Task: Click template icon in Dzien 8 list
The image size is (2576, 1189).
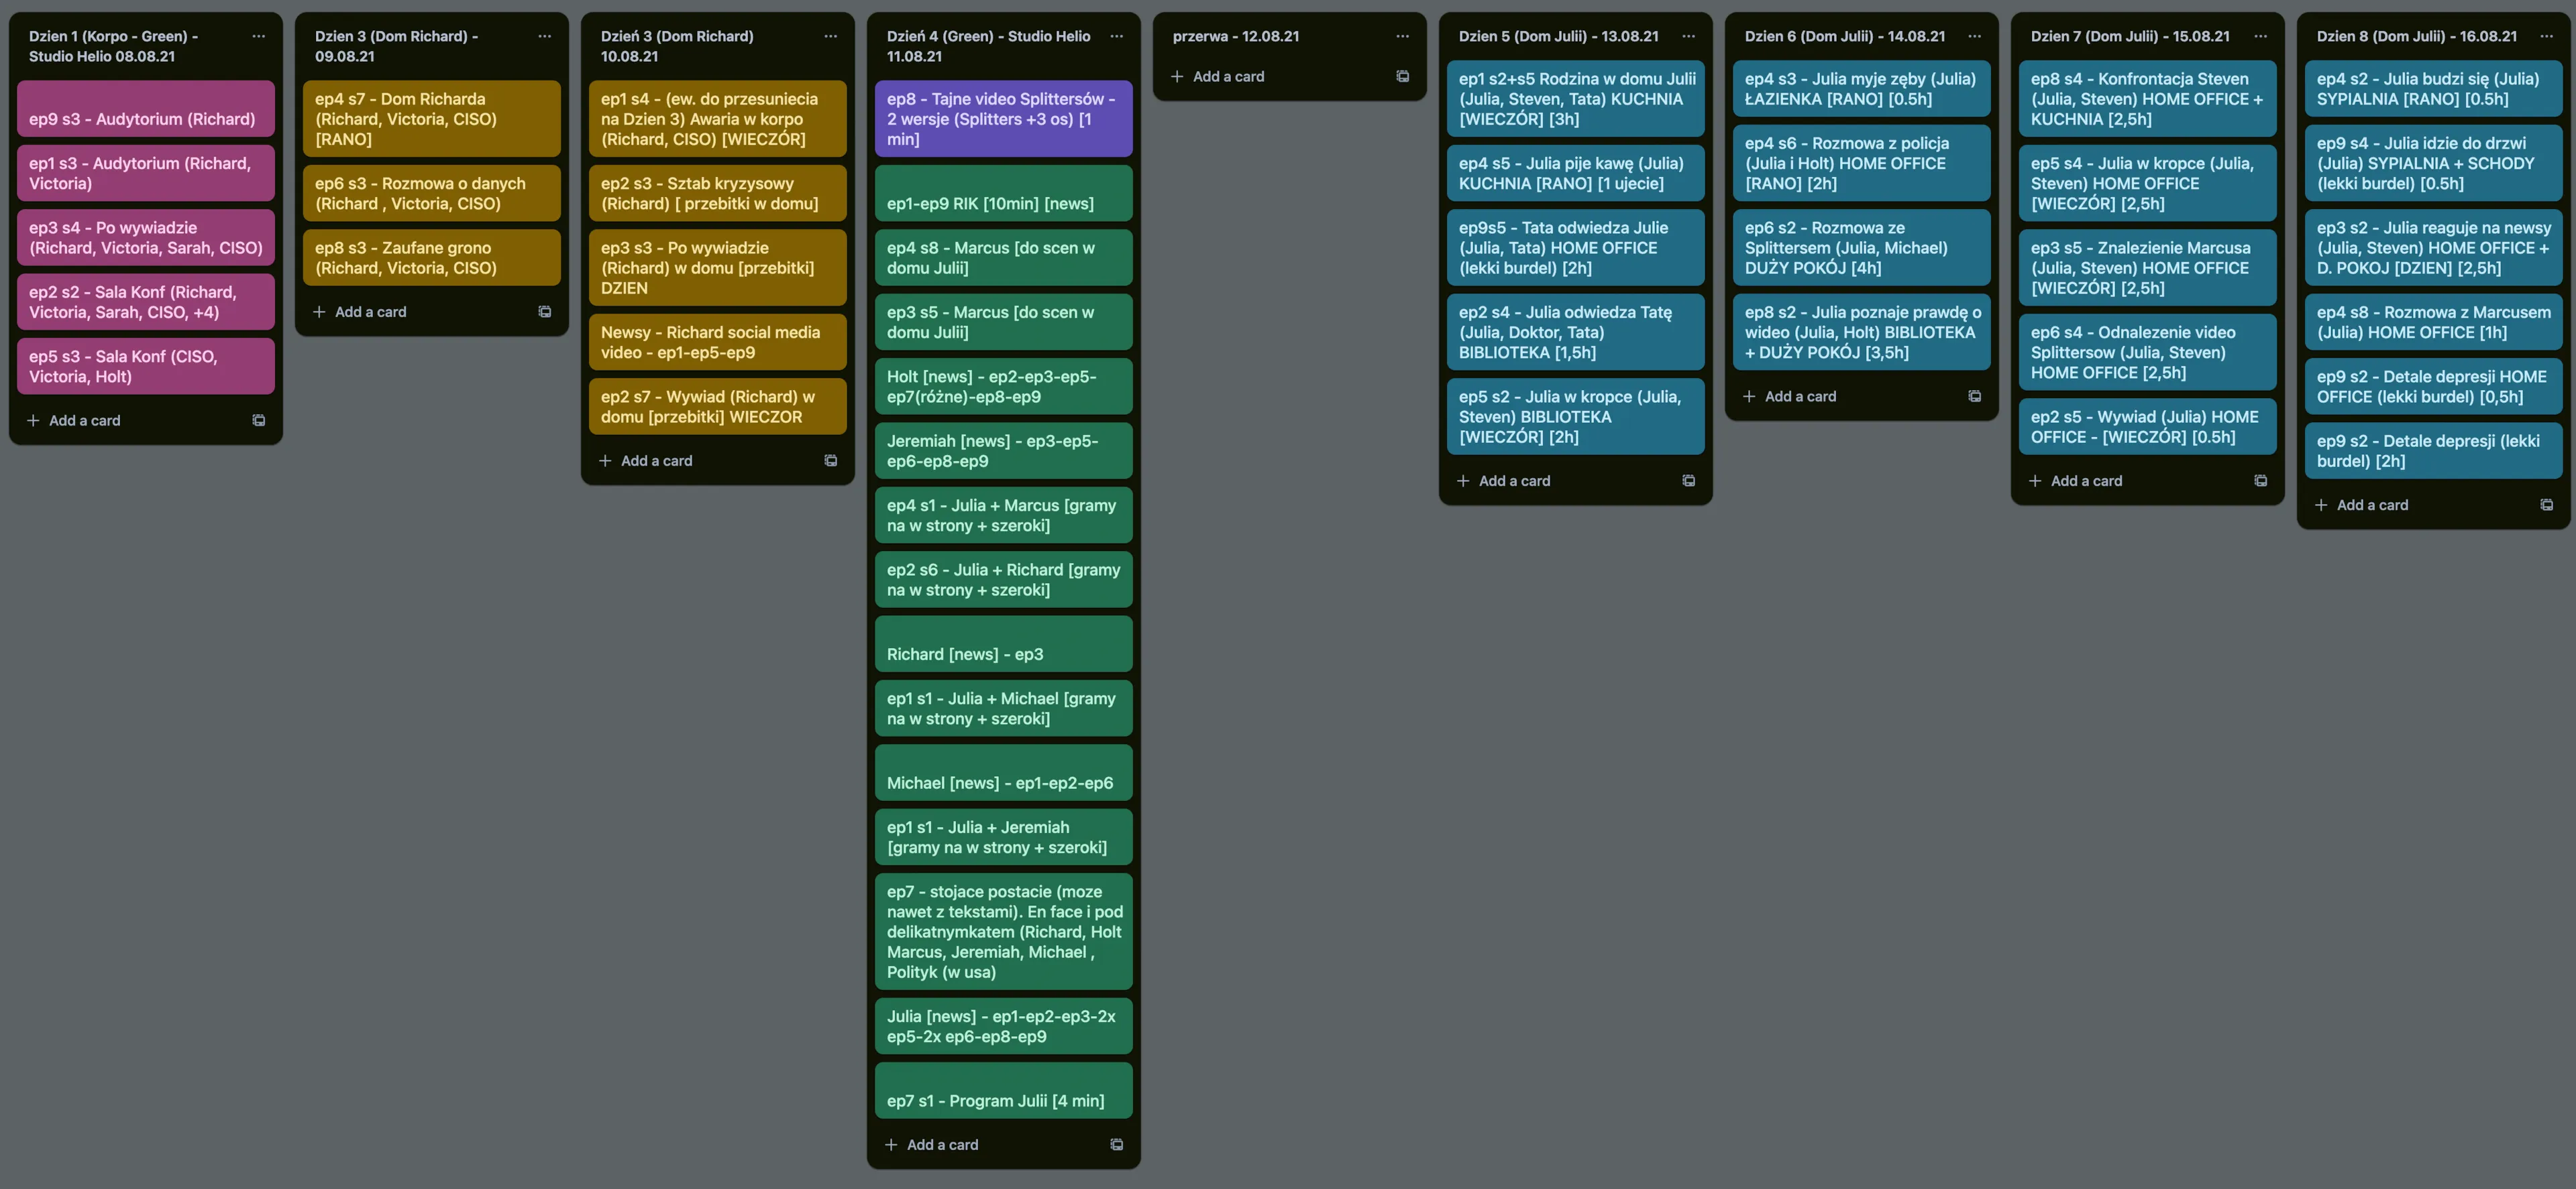Action: pyautogui.click(x=2546, y=505)
